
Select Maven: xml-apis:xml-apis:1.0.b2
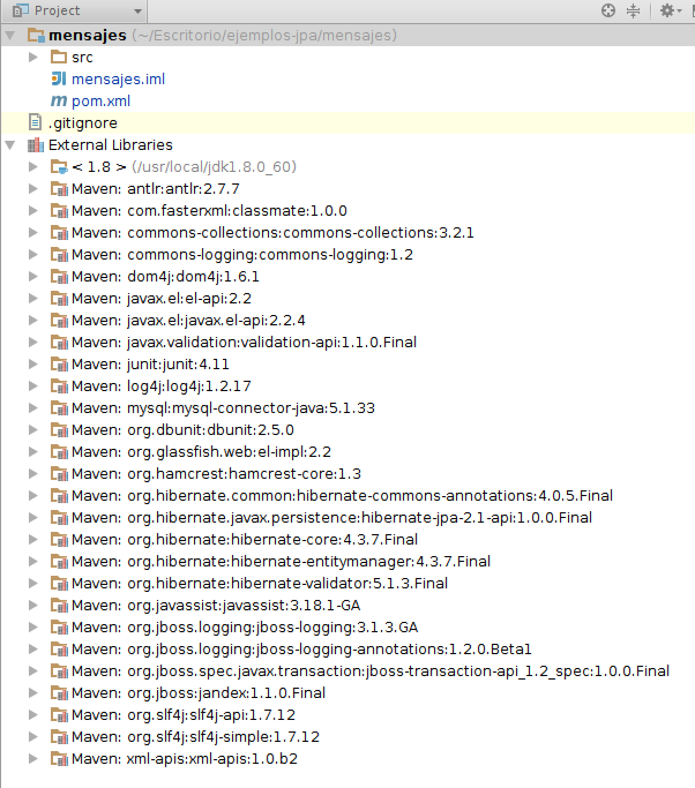coord(184,759)
